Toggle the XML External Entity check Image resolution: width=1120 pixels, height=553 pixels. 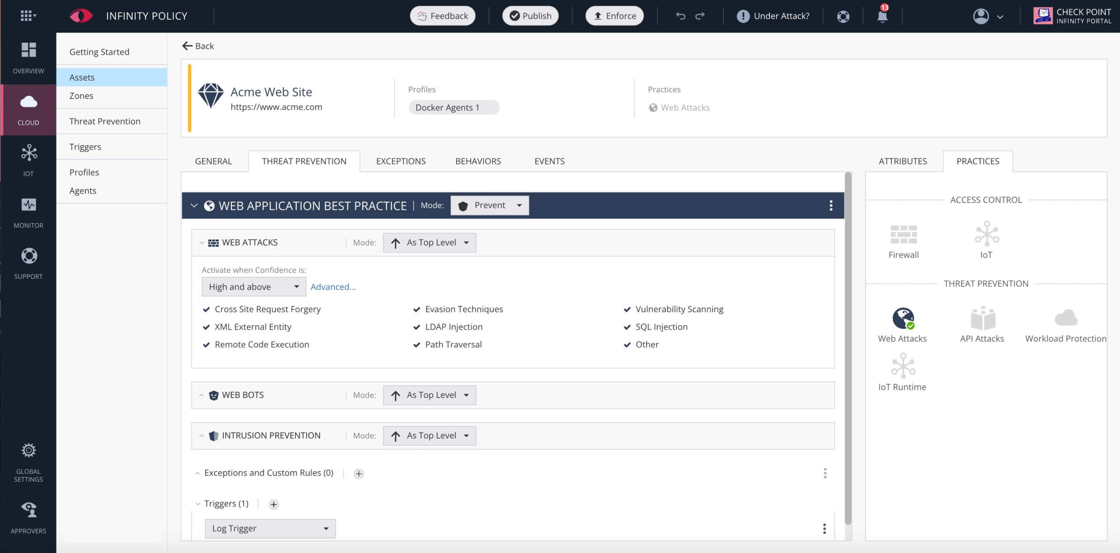206,327
